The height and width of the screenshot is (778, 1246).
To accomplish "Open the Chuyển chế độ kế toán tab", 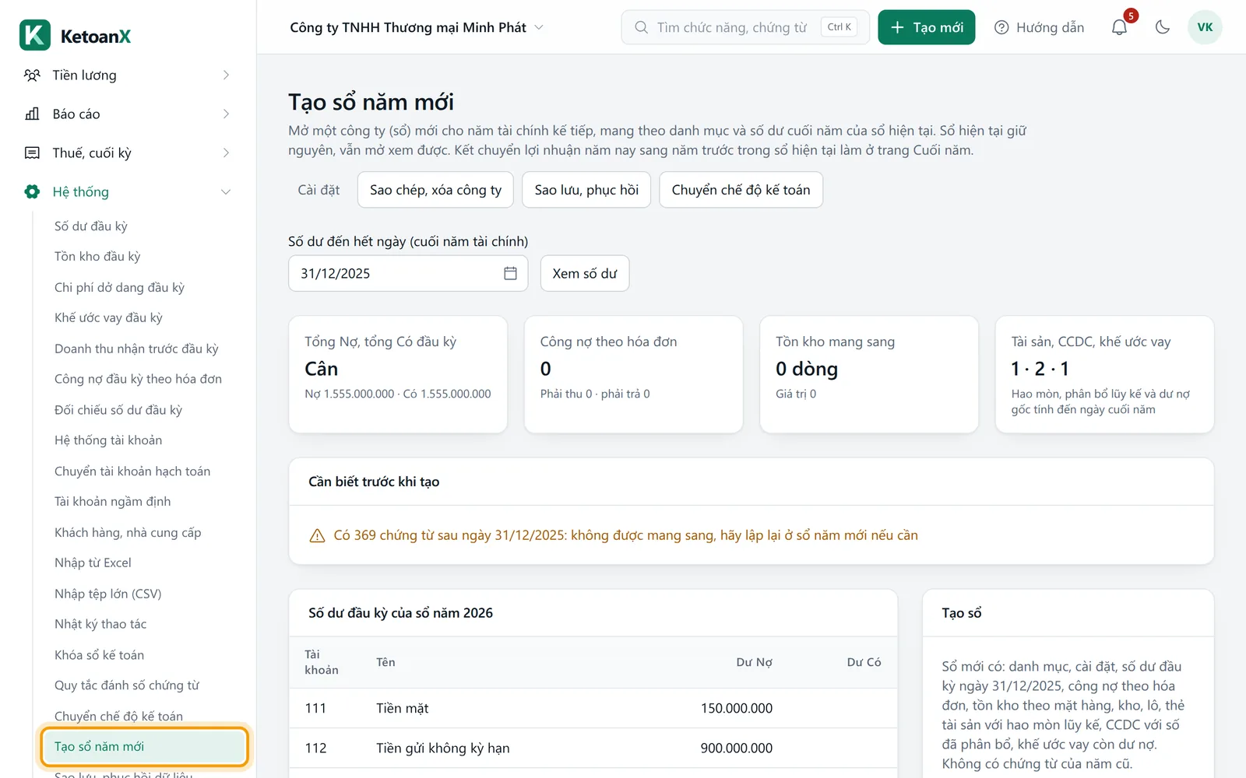I will click(741, 190).
